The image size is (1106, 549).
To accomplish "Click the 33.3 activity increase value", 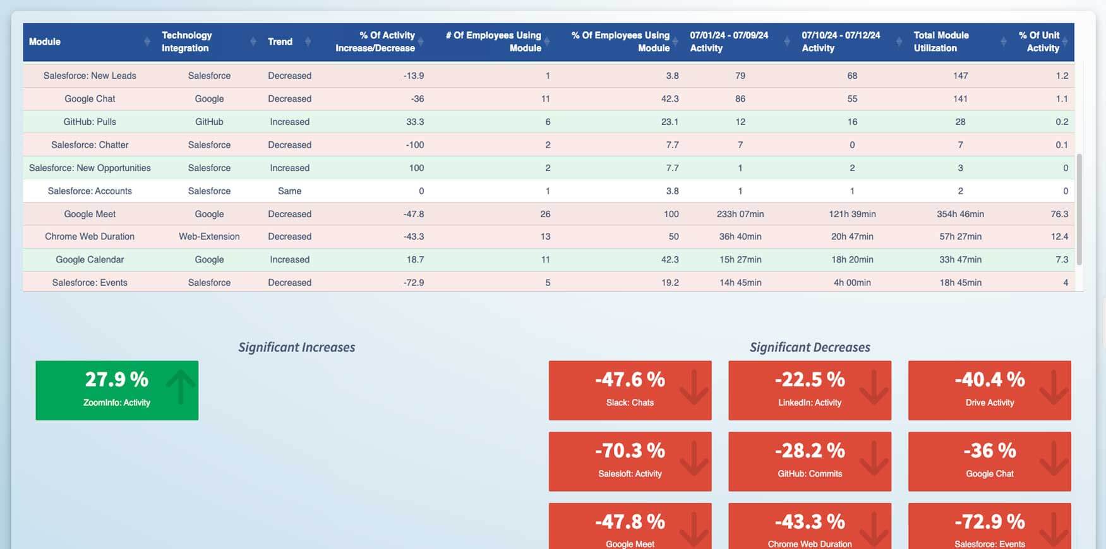I will (x=415, y=122).
